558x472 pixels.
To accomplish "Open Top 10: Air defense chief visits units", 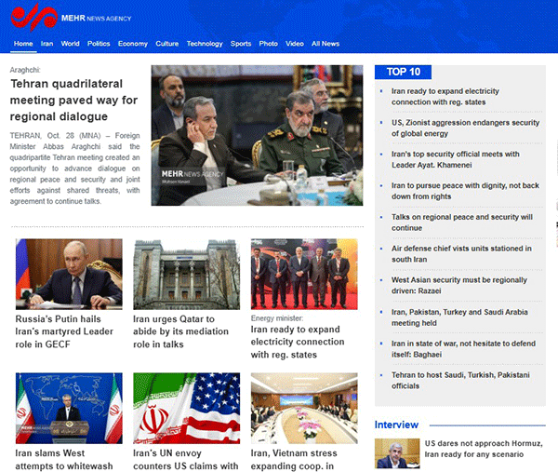I will (x=461, y=254).
